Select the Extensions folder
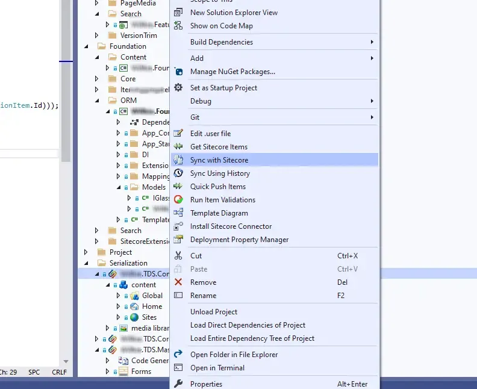 coord(155,166)
